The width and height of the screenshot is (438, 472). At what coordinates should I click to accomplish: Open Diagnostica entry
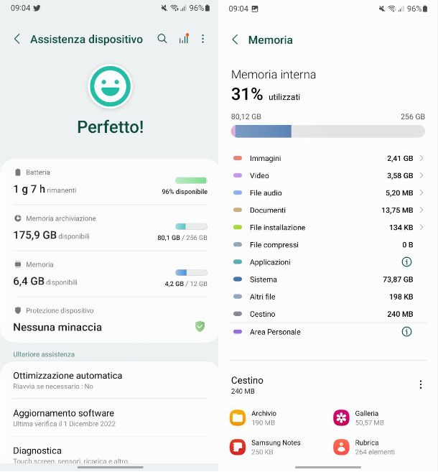pyautogui.click(x=110, y=450)
